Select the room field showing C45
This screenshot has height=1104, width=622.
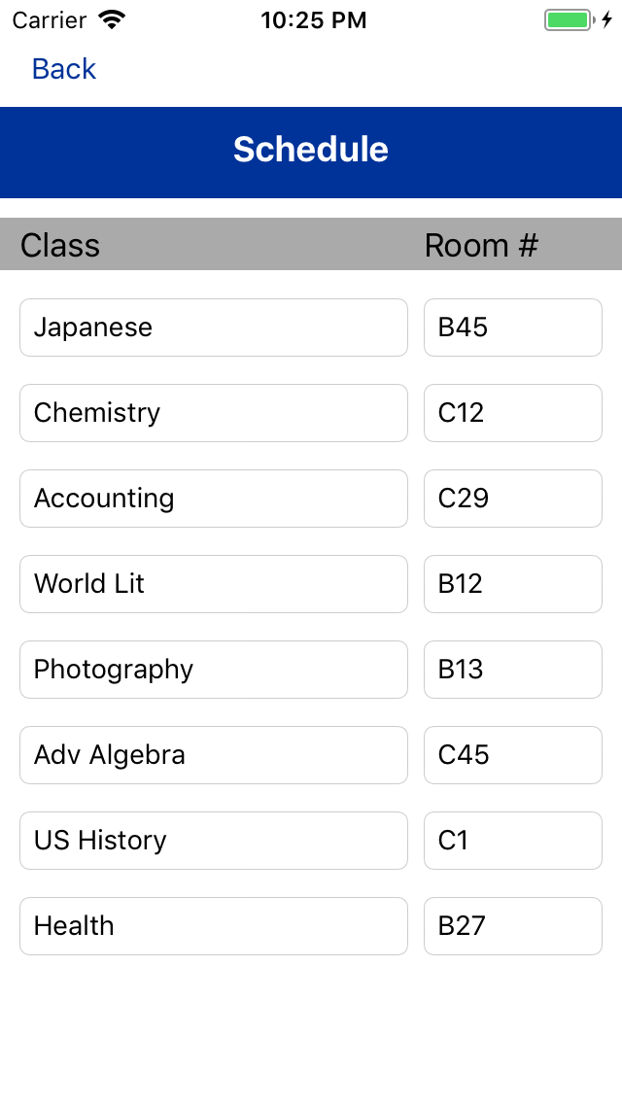click(x=512, y=755)
